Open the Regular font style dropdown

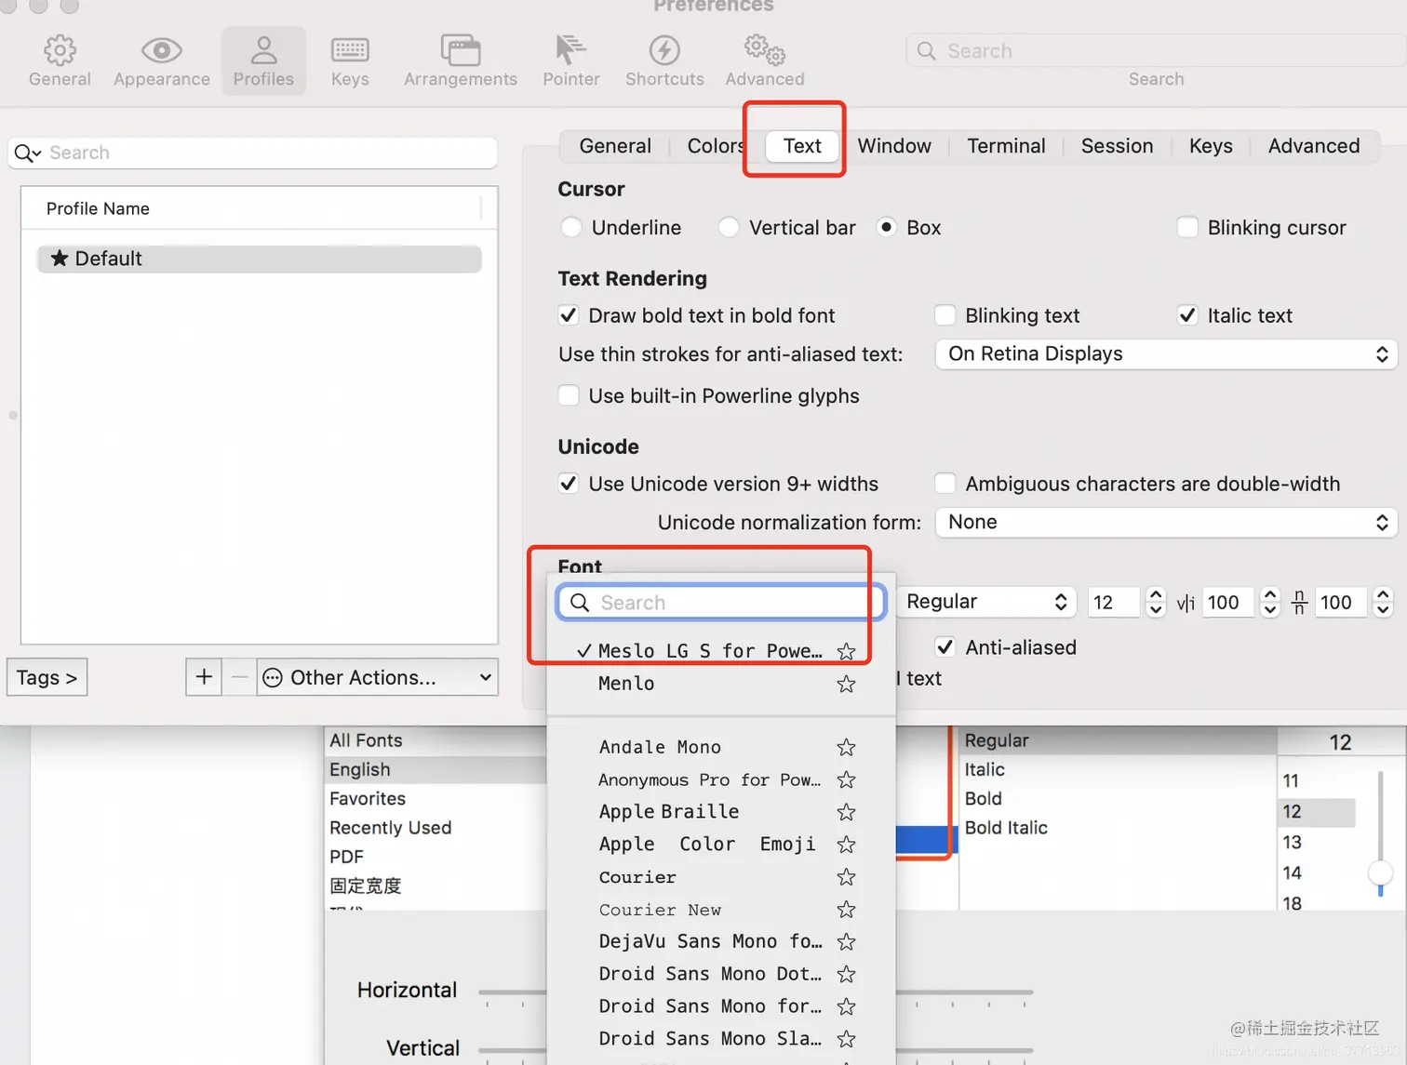pos(986,602)
